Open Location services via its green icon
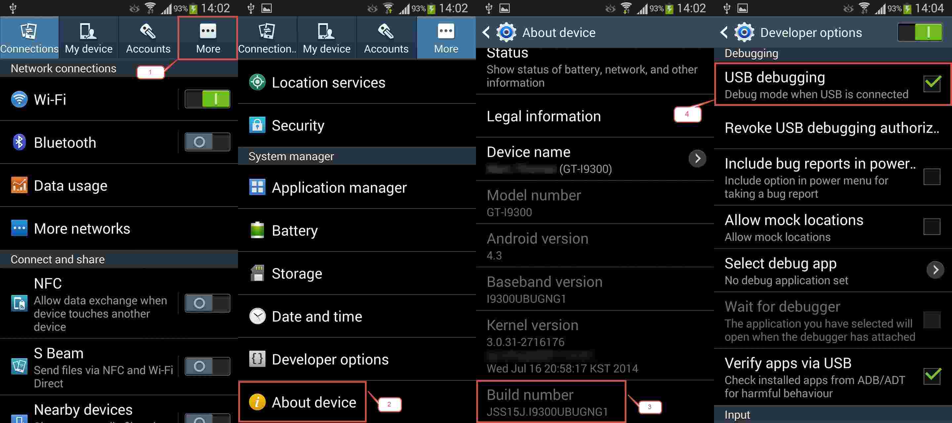 (x=257, y=82)
